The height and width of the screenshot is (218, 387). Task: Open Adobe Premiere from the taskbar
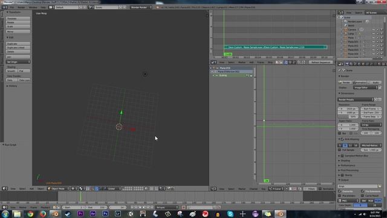[x=80, y=214]
